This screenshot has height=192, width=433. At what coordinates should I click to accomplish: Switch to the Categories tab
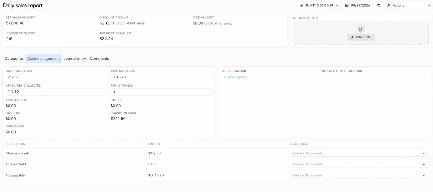[x=14, y=59]
